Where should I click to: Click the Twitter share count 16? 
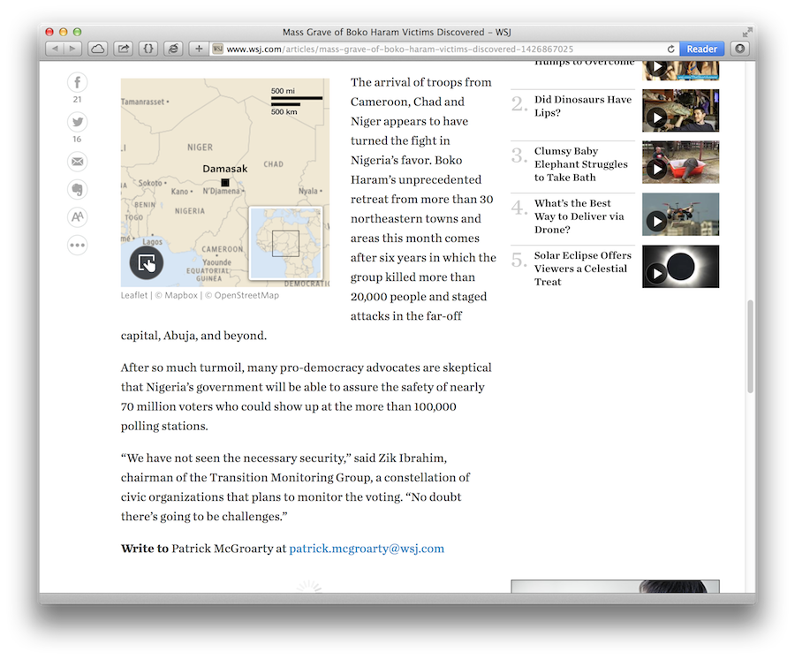click(77, 139)
